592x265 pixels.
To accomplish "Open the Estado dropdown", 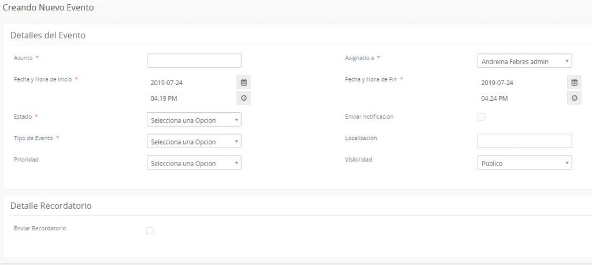I will (194, 120).
